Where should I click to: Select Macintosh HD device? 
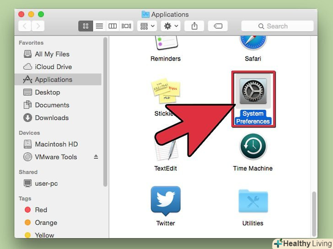[x=58, y=144]
